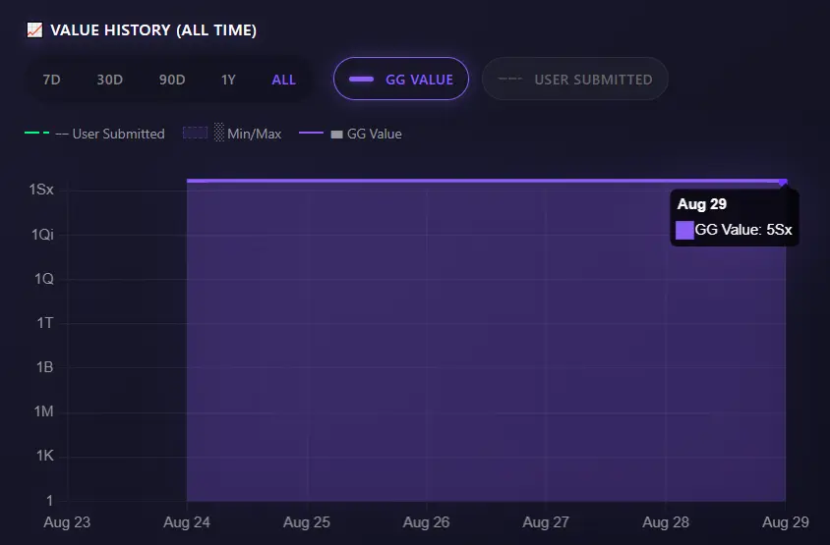Image resolution: width=830 pixels, height=545 pixels.
Task: Click the 1Sx y-axis label
Action: coord(41,190)
